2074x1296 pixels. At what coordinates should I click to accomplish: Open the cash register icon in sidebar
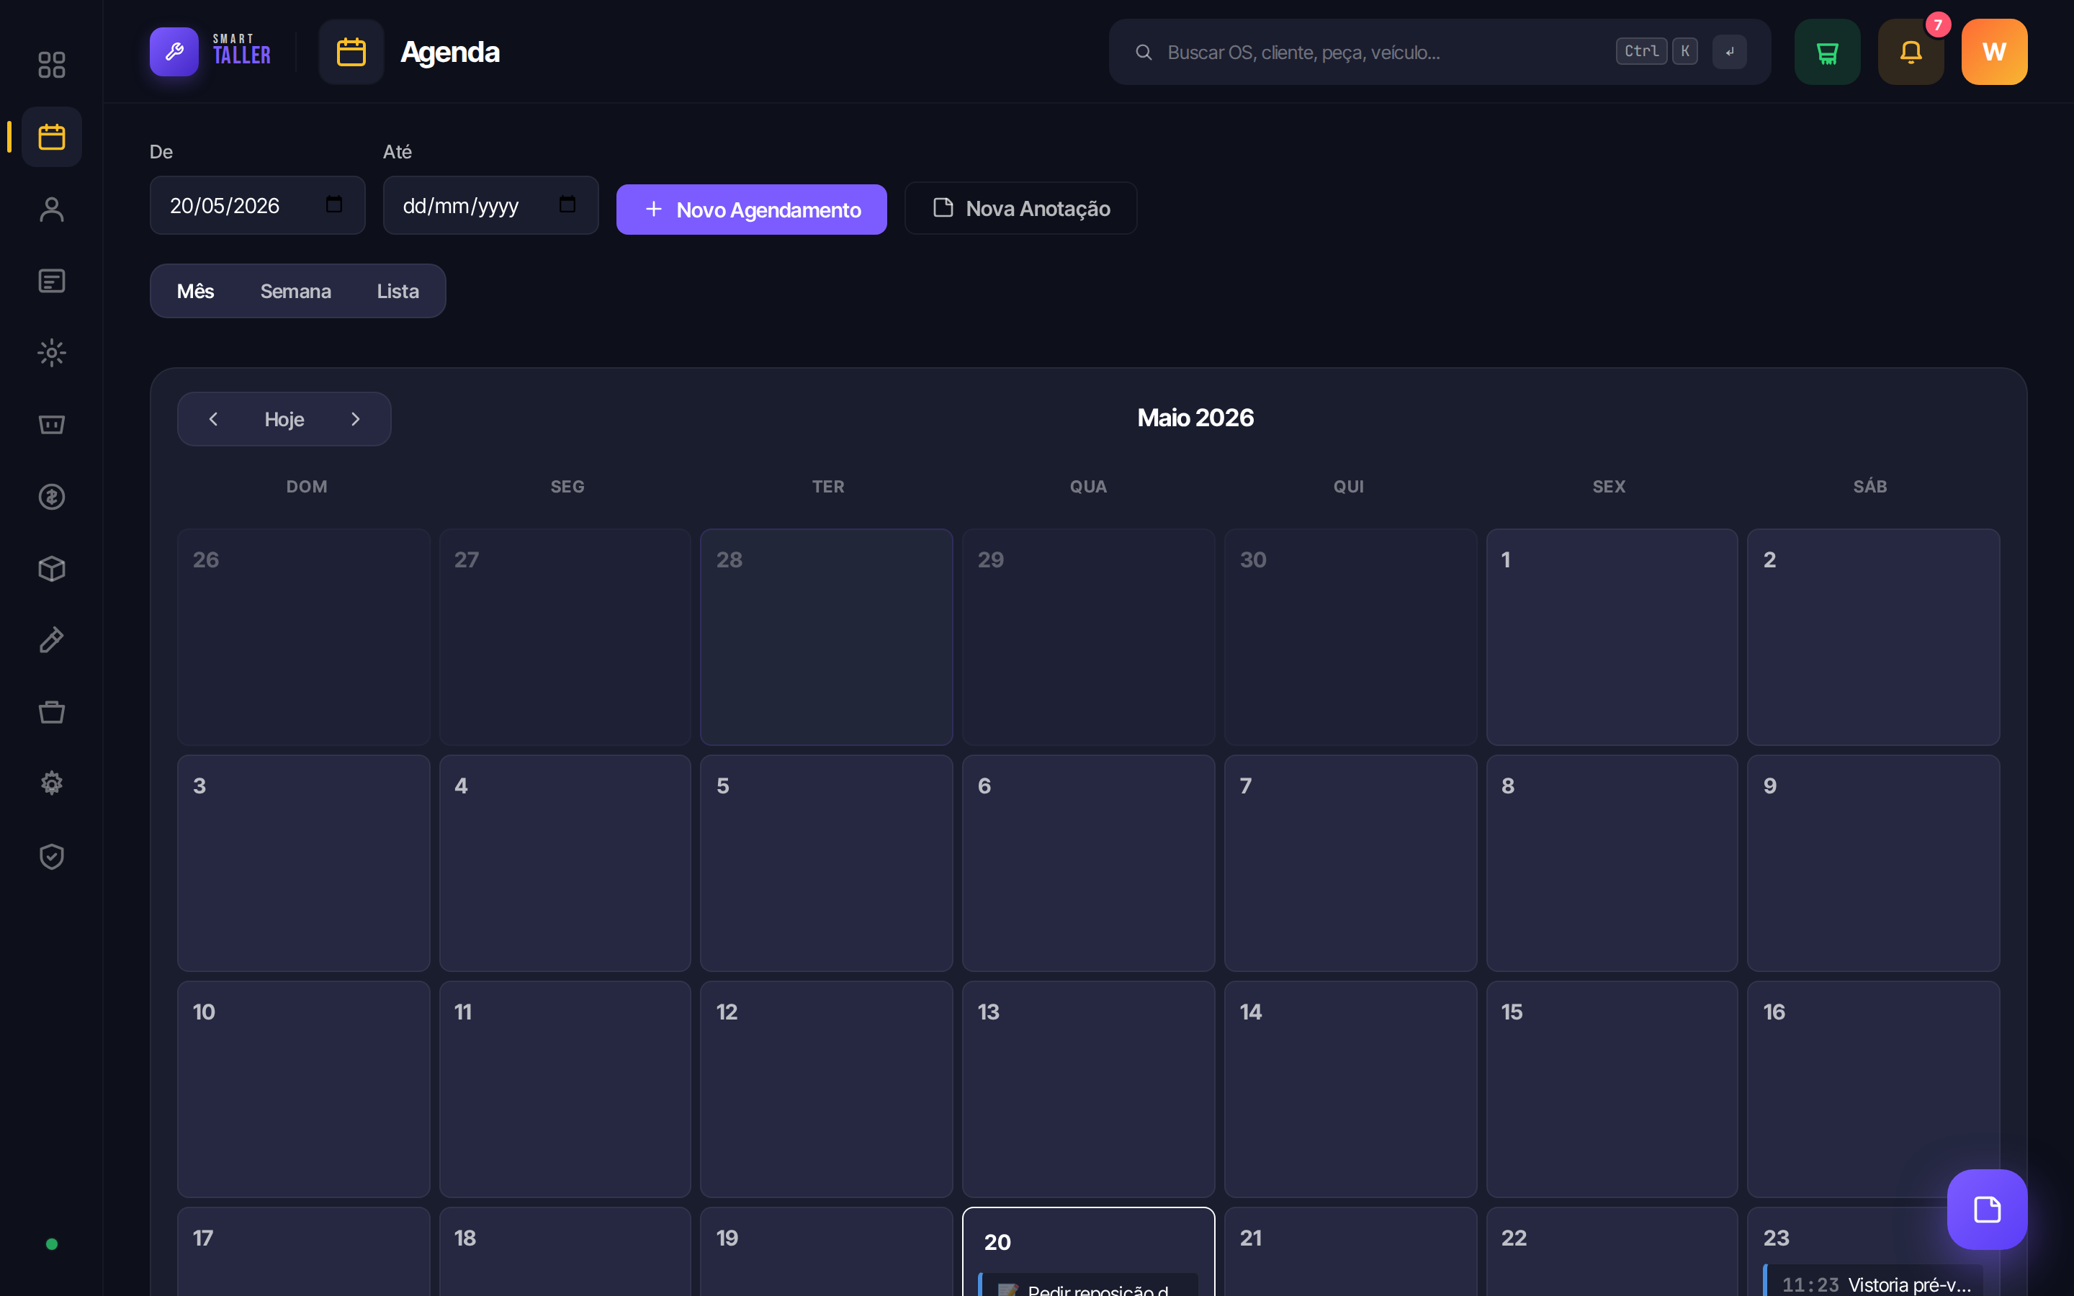click(51, 425)
